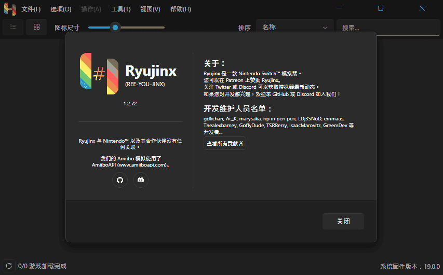
Task: Minimize the Ryujinx window
Action: pos(339,8)
